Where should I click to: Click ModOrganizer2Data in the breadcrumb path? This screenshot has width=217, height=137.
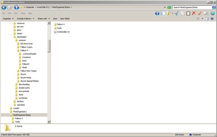click(61, 7)
